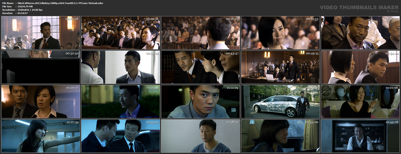This screenshot has width=401, height=154.
Task: Select the thumbnail marked 01:00:12
Action: (x=41, y=102)
